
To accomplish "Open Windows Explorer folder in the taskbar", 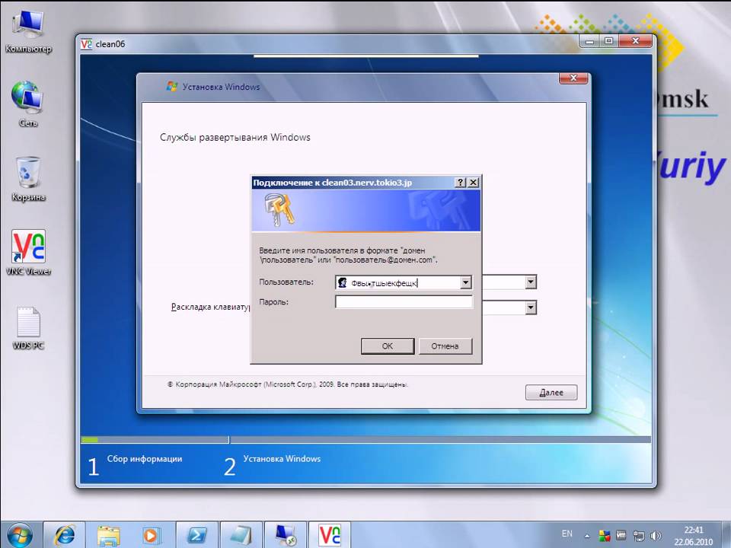I will pyautogui.click(x=108, y=535).
